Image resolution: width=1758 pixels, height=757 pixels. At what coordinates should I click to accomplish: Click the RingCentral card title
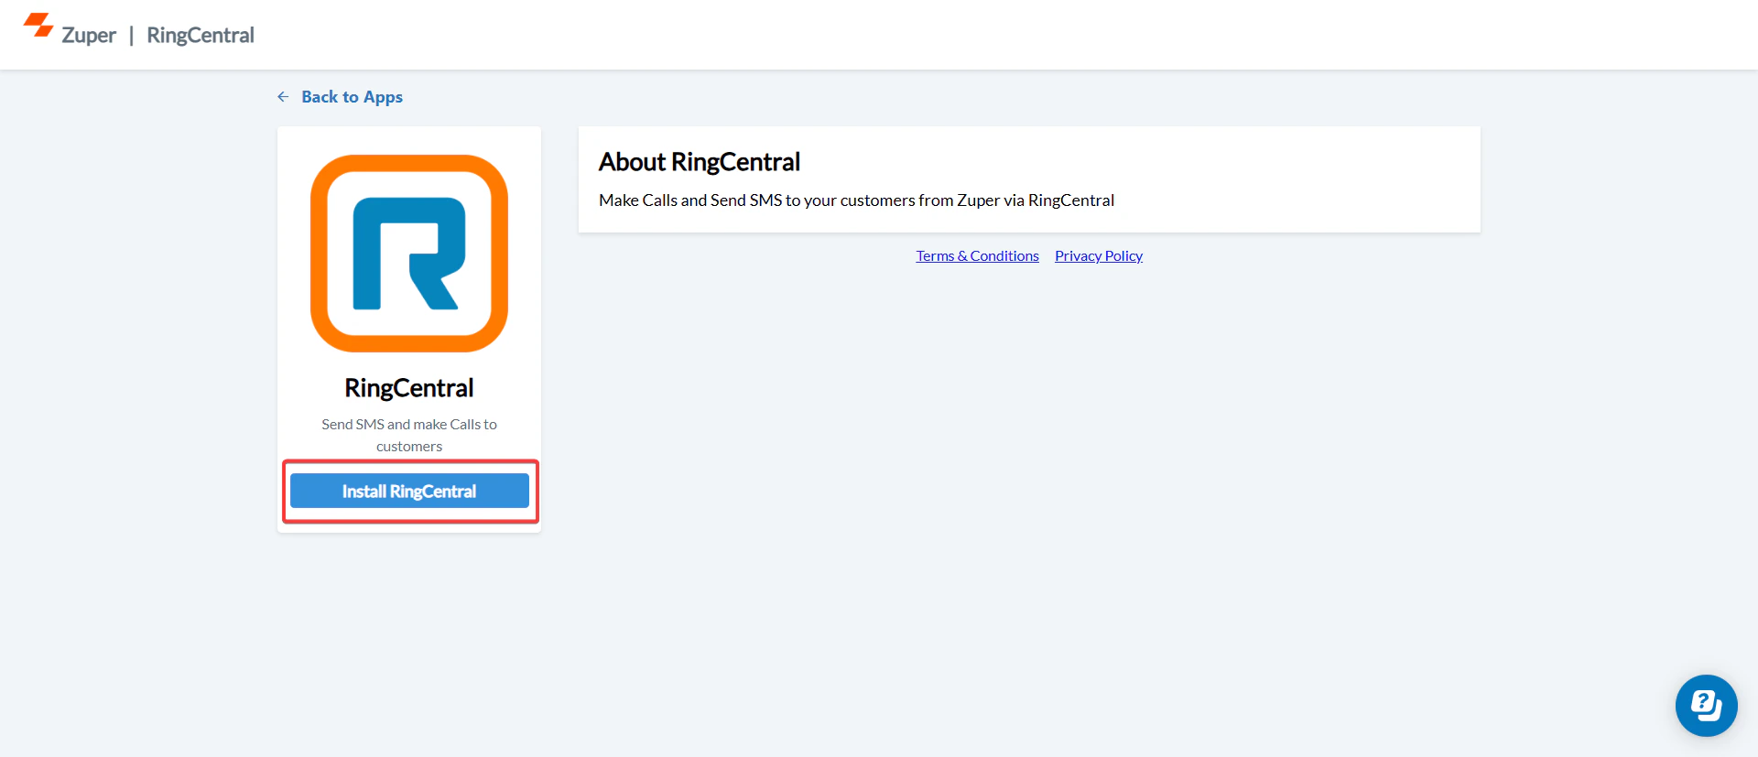(409, 388)
